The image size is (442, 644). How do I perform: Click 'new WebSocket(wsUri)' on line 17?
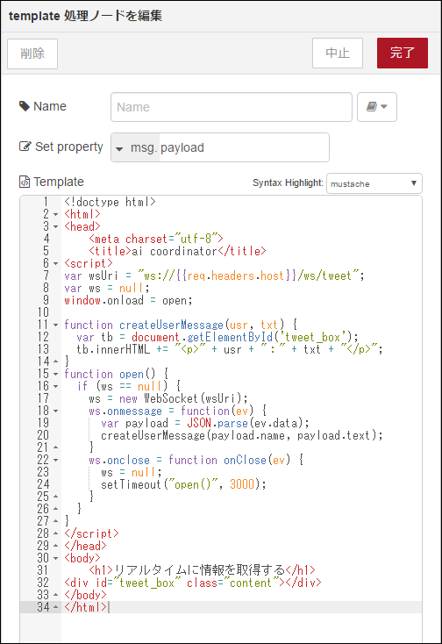coord(183,399)
